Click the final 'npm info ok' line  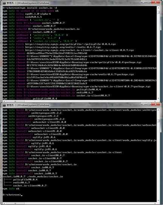11,189
